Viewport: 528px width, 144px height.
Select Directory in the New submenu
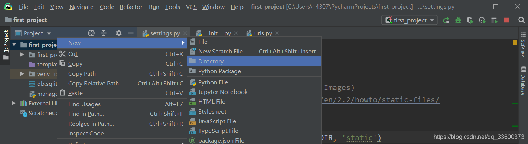pyautogui.click(x=254, y=61)
